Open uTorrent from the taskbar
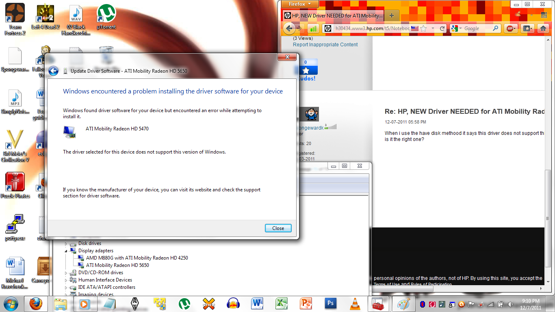The height and width of the screenshot is (312, 555). (185, 304)
